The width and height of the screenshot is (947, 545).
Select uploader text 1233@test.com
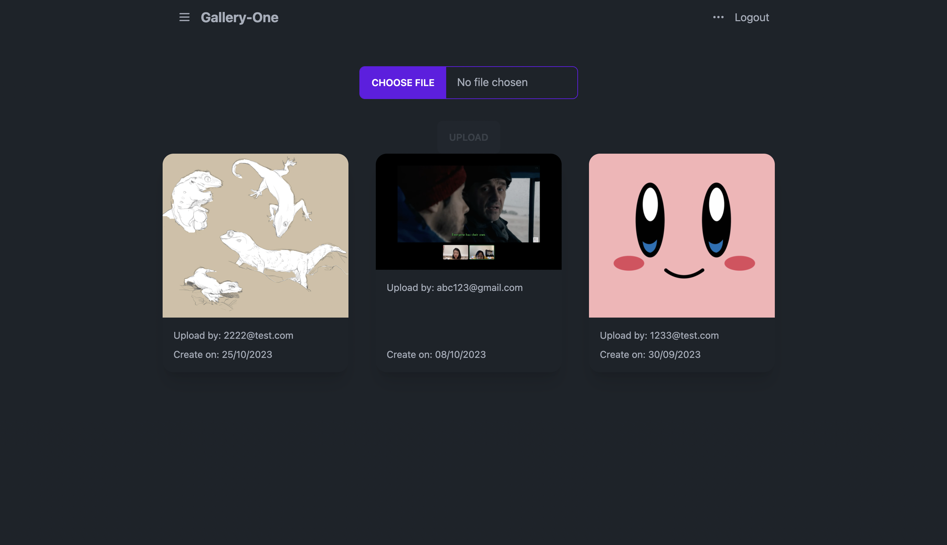click(x=684, y=335)
